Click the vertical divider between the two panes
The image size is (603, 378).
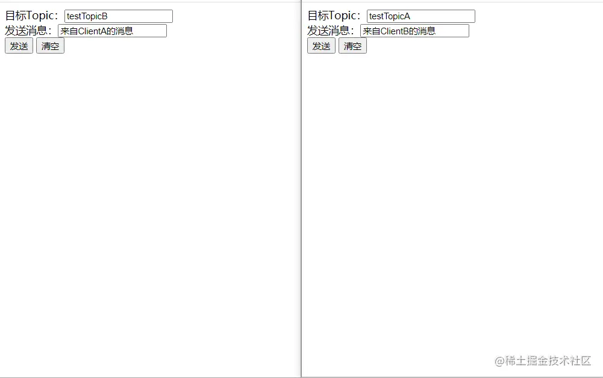pos(301,189)
